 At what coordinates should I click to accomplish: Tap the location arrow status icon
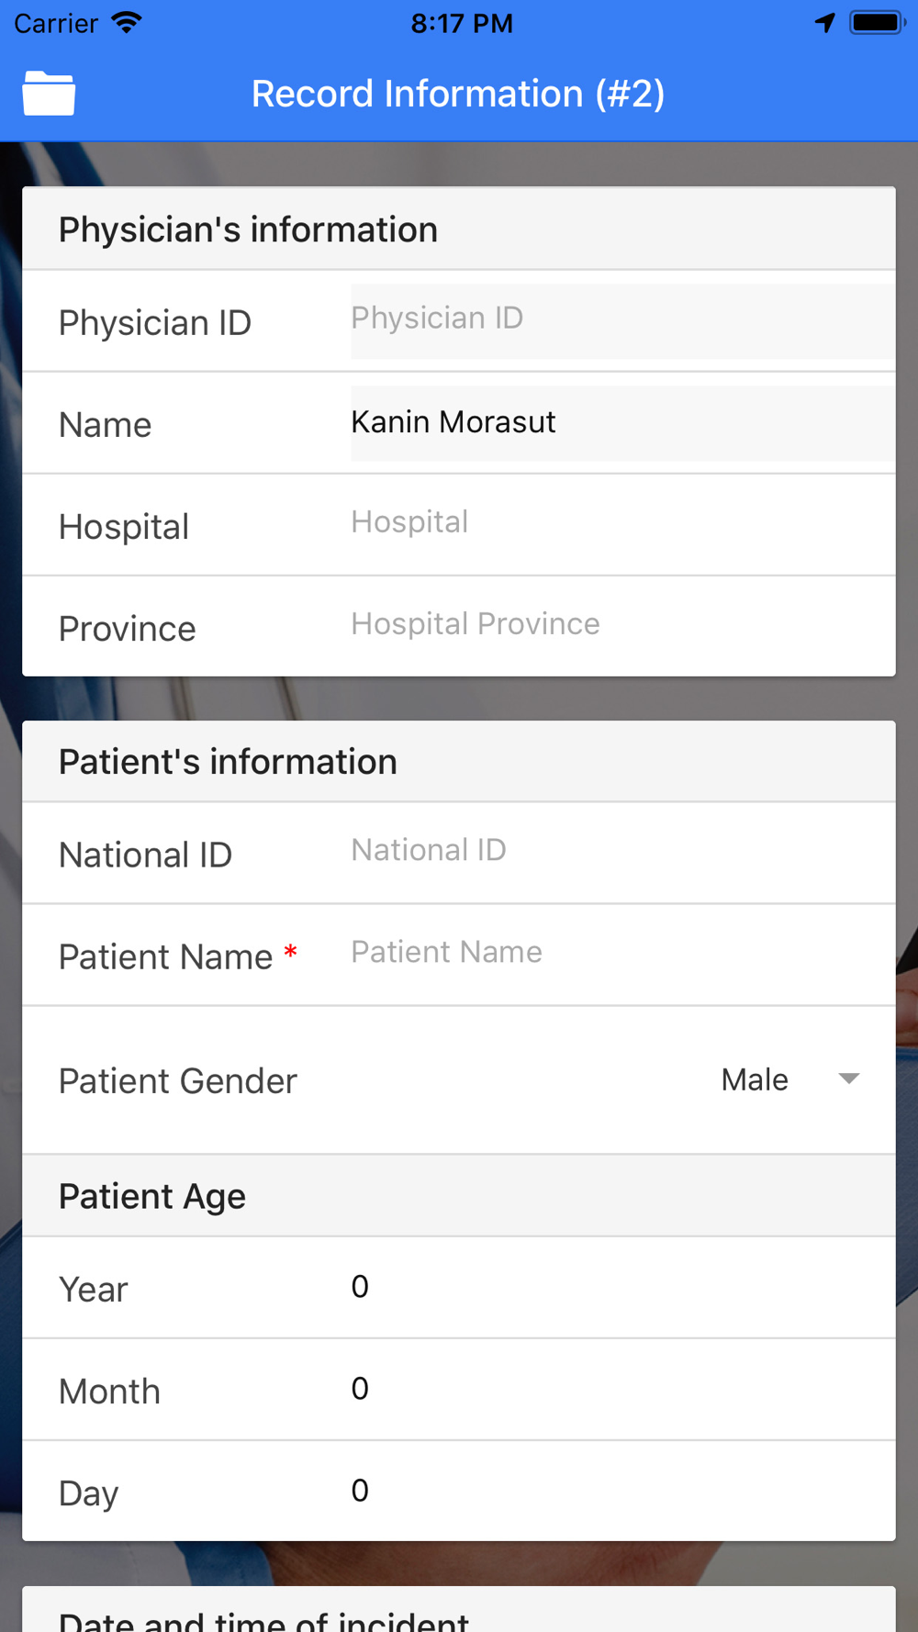point(824,23)
